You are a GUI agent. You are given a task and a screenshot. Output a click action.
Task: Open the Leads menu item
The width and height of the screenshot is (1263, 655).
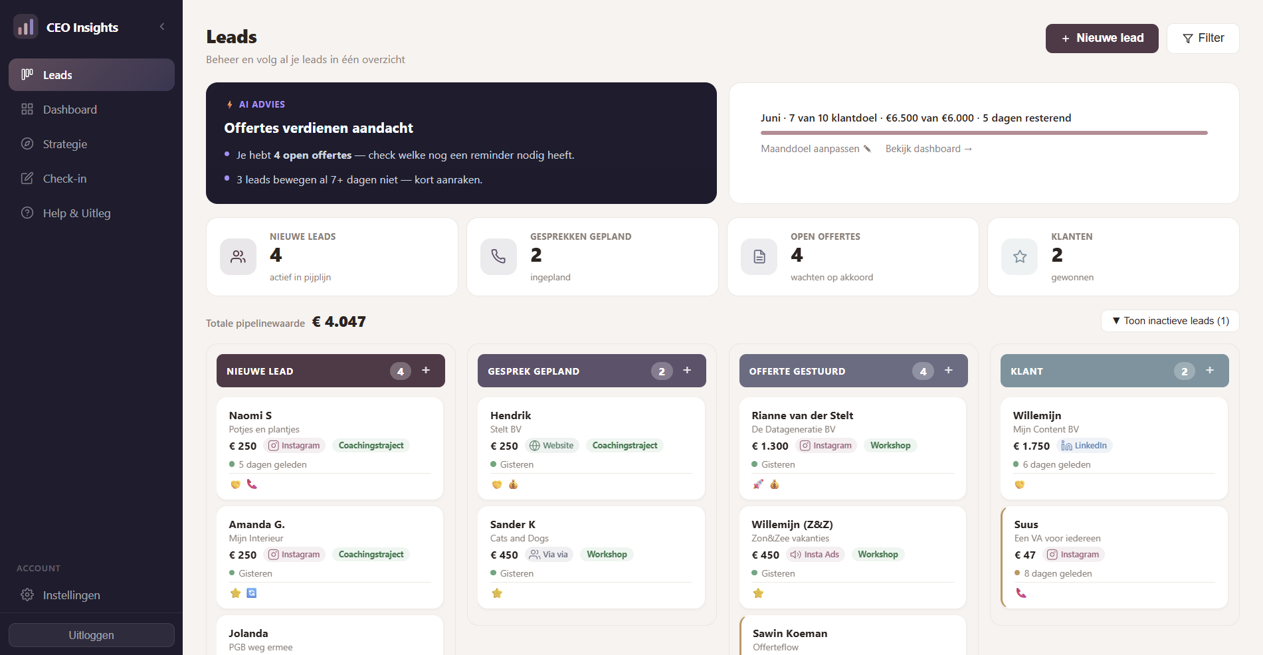pos(92,75)
